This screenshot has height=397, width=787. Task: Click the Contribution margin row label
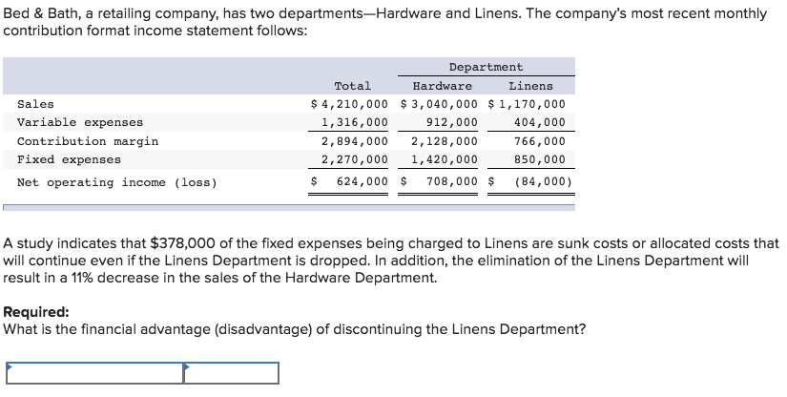pyautogui.click(x=88, y=141)
